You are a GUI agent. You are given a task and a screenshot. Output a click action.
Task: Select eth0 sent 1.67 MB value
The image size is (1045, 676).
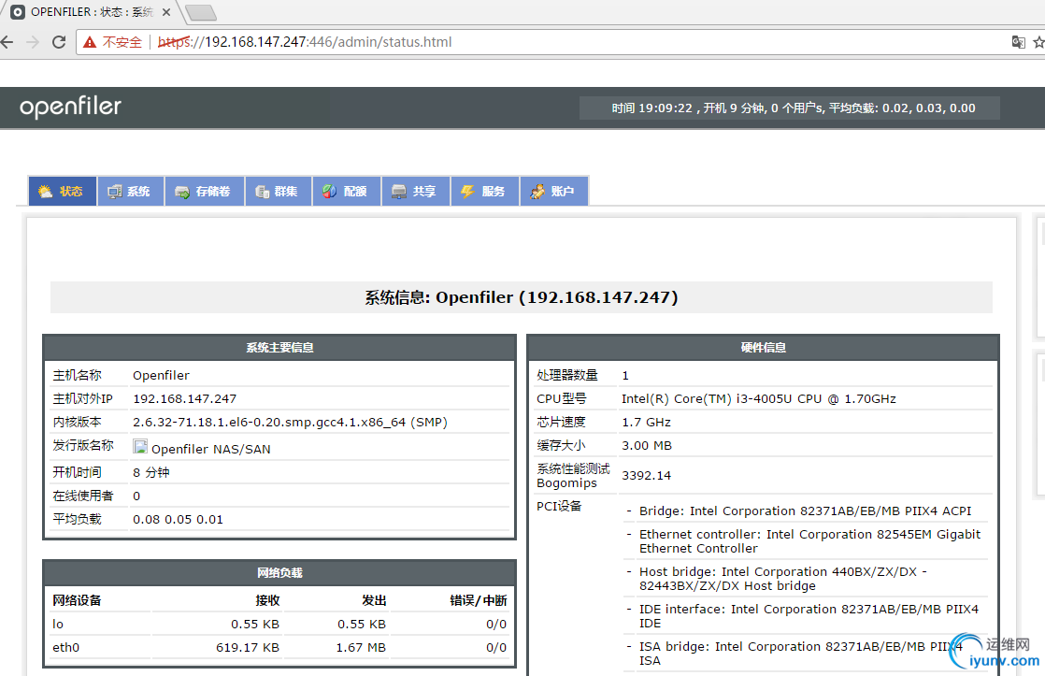(361, 647)
